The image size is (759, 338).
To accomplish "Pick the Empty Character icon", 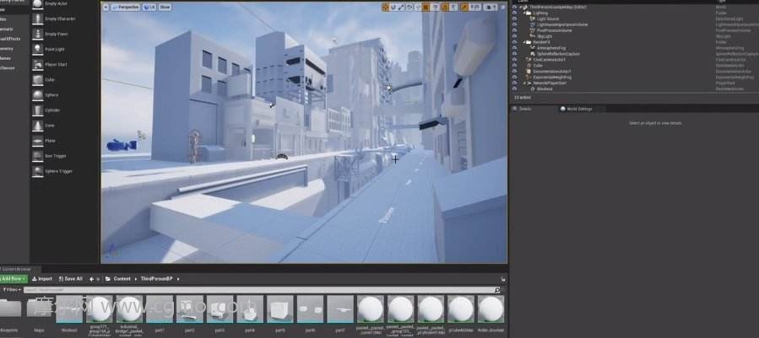I will coord(37,19).
